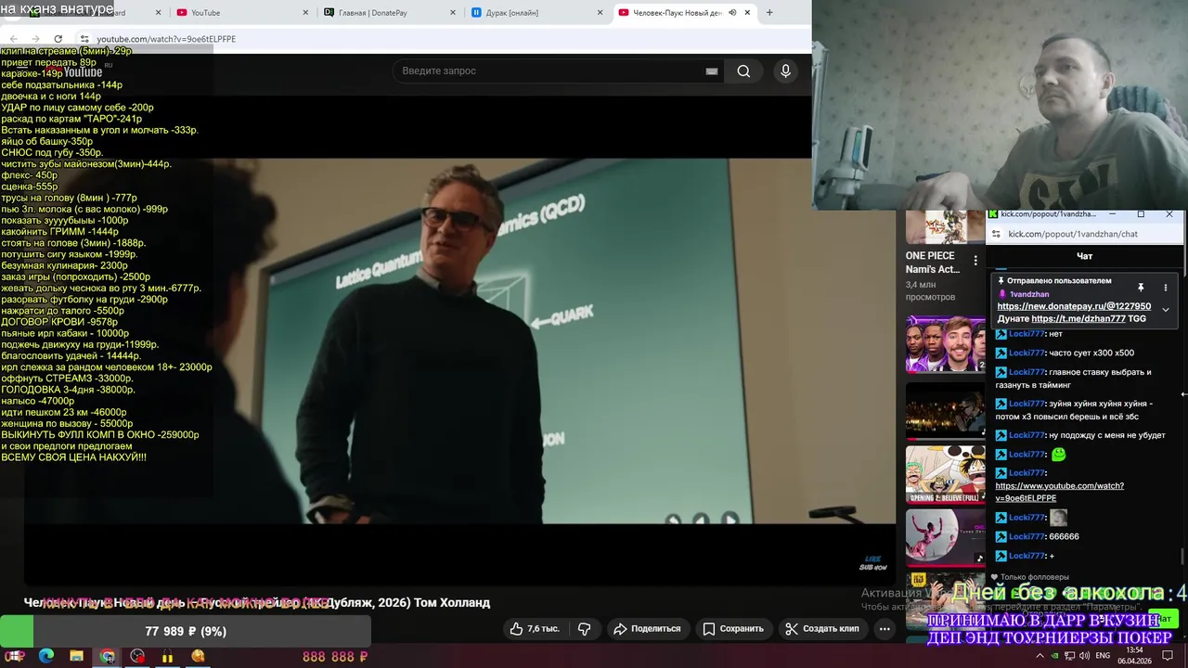Maximize the Kick chat popout window
The image size is (1188, 668).
pos(1141,214)
